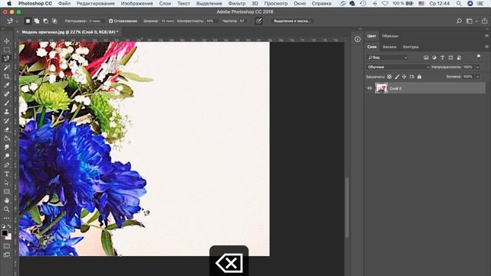This screenshot has height=276, width=491.
Task: Click the Выделение и маска button
Action: pos(292,21)
